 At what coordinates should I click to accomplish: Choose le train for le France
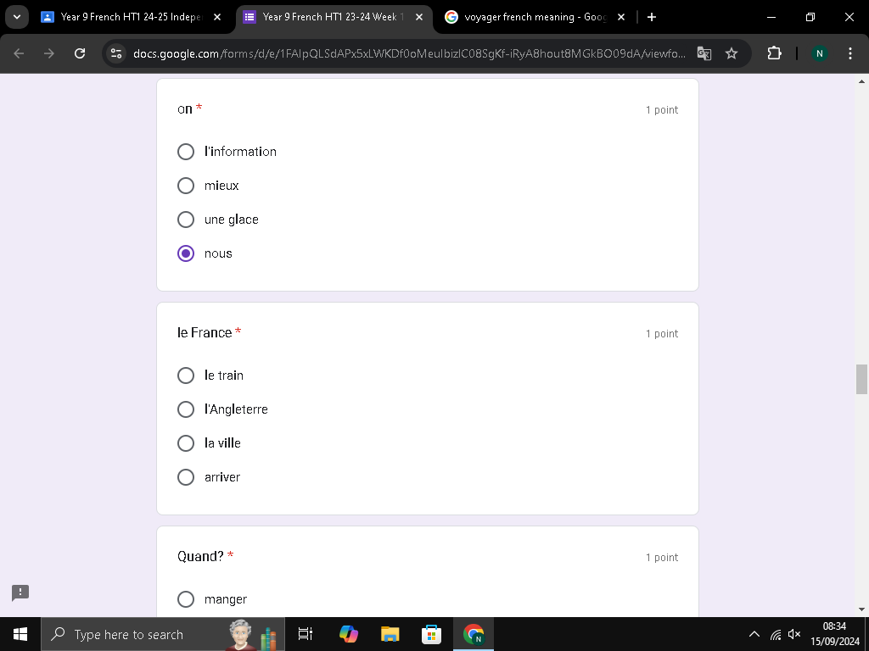point(186,376)
